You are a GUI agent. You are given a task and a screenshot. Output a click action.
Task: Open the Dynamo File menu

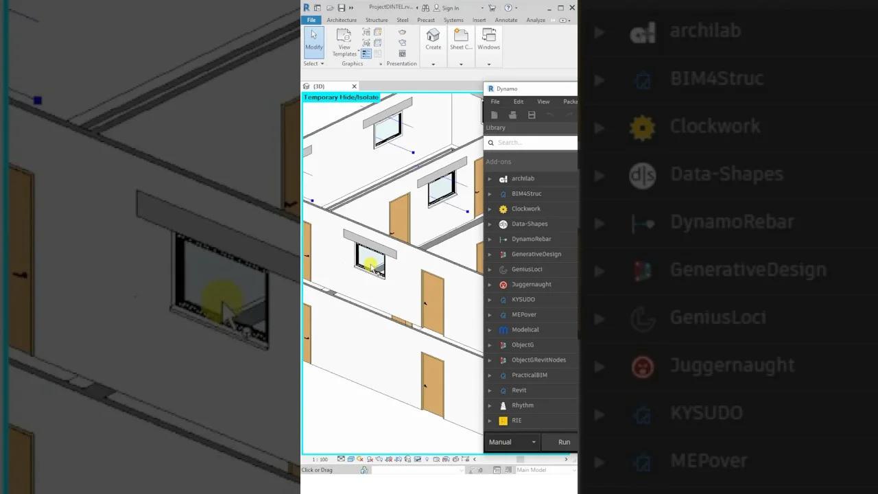click(495, 102)
